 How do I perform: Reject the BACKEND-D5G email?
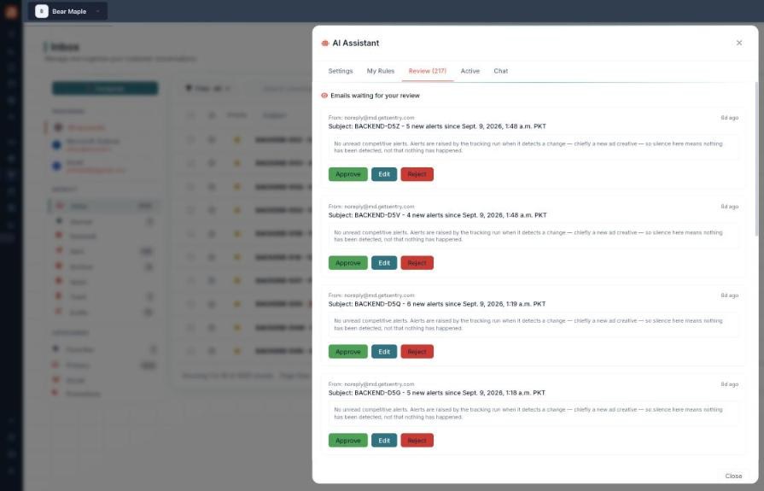tap(417, 441)
